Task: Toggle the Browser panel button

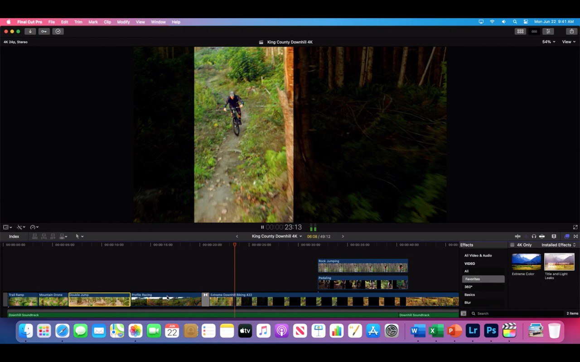Action: (520, 31)
